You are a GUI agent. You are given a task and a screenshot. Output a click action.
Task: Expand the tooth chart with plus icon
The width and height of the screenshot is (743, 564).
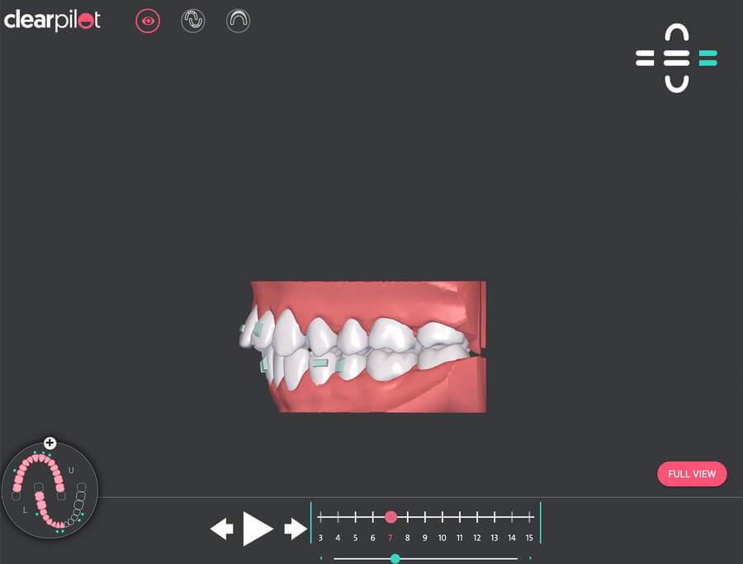pyautogui.click(x=50, y=443)
